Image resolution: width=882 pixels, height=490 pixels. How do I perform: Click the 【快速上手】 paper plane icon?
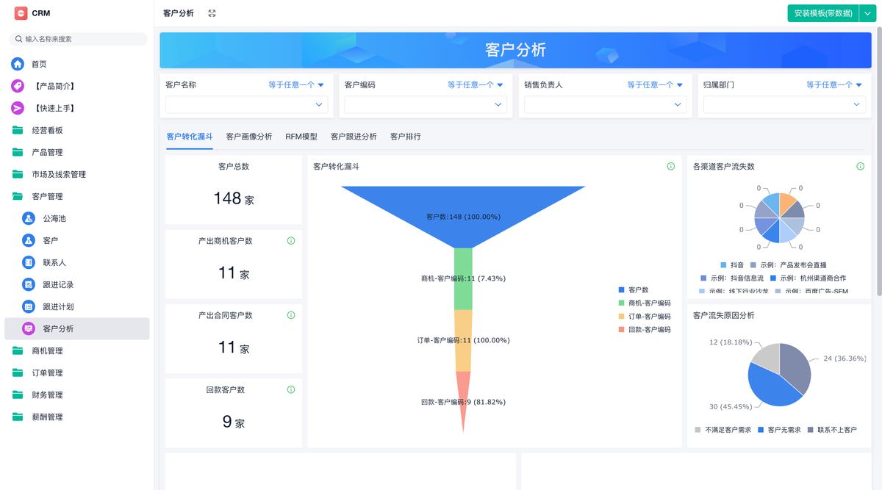[x=18, y=108]
